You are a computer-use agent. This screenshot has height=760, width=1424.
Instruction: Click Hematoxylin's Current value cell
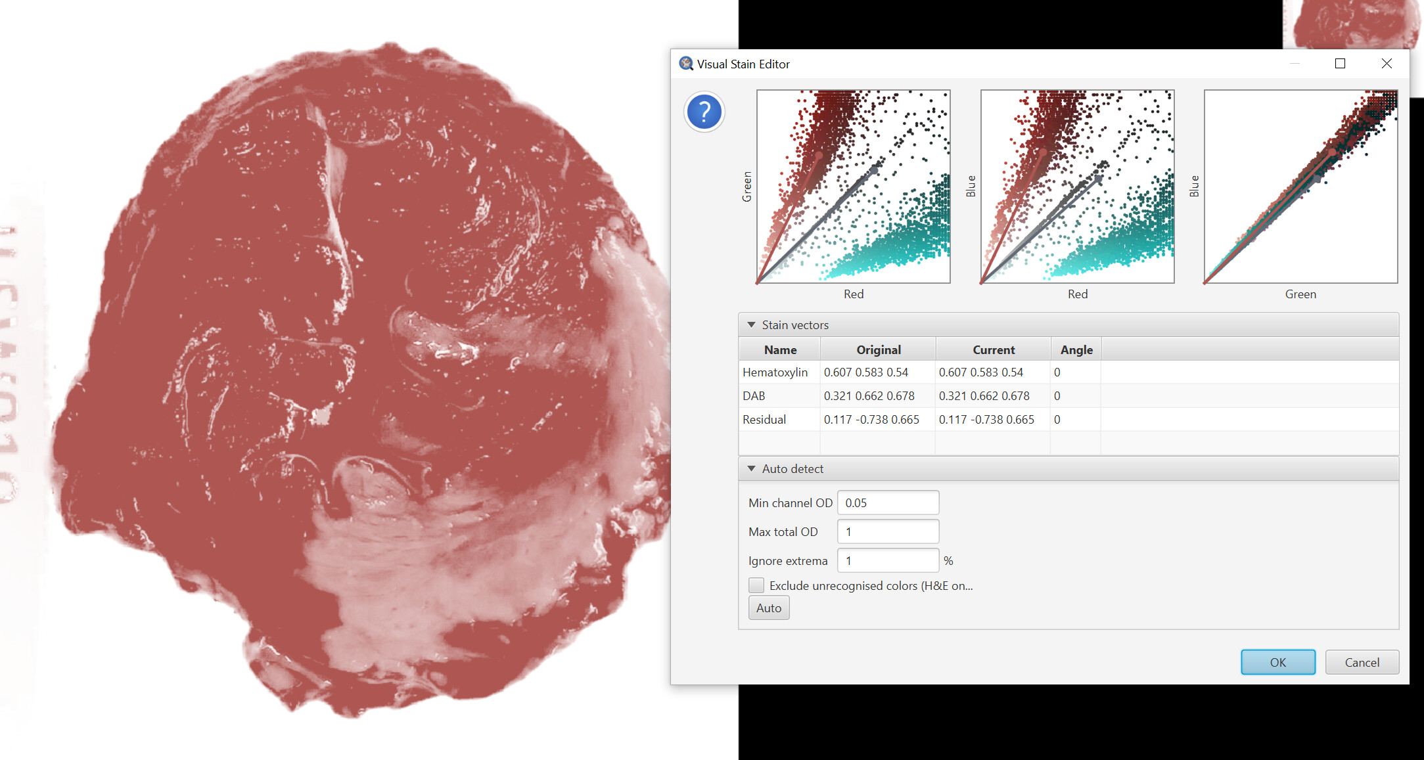point(992,372)
